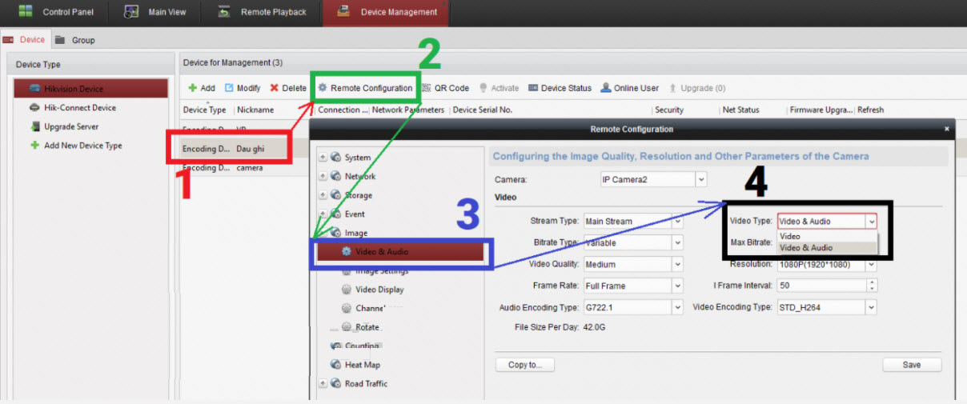967x404 pixels.
Task: Open the Stream Type dropdown
Action: tap(678, 222)
